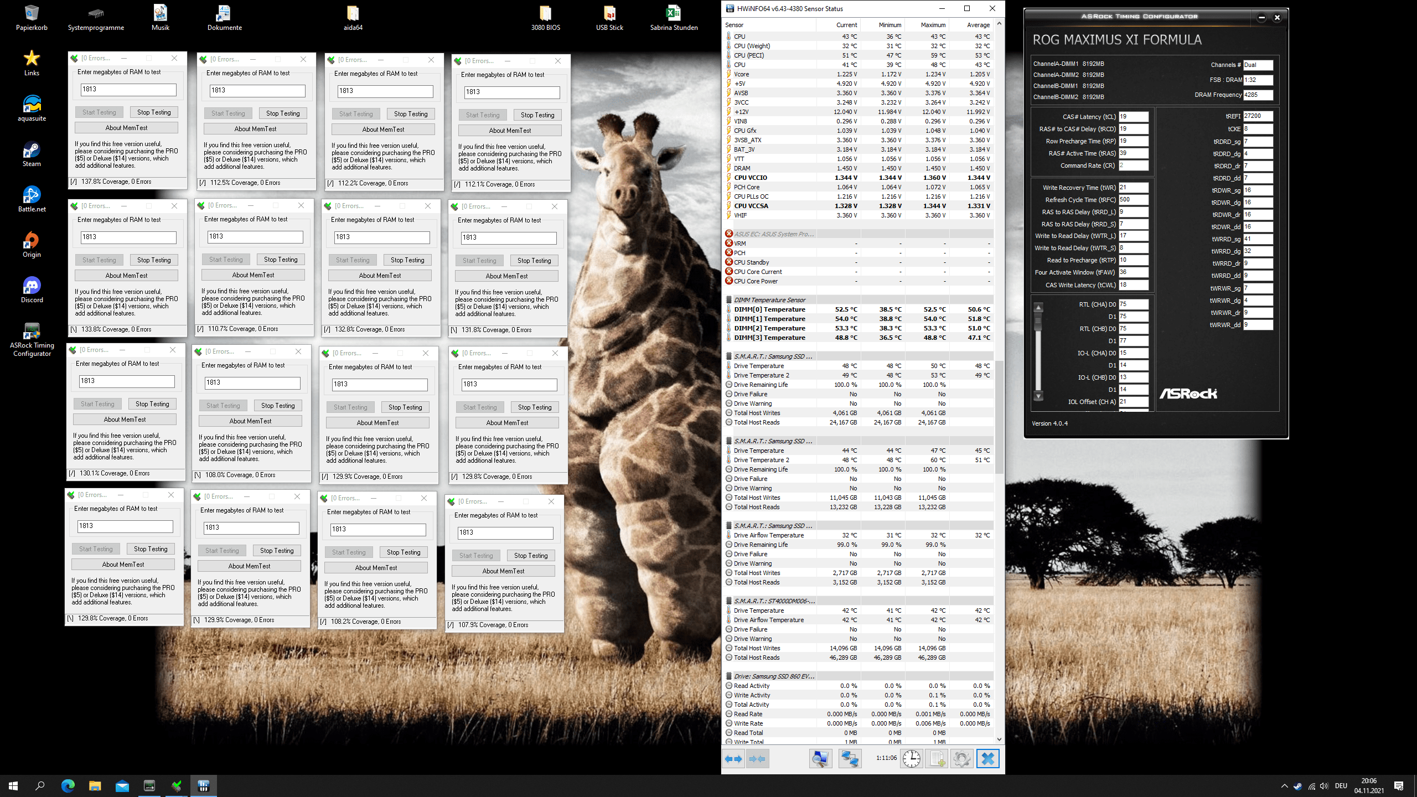1417x797 pixels.
Task: Click HWiNFO network monitors icon
Action: tap(850, 759)
